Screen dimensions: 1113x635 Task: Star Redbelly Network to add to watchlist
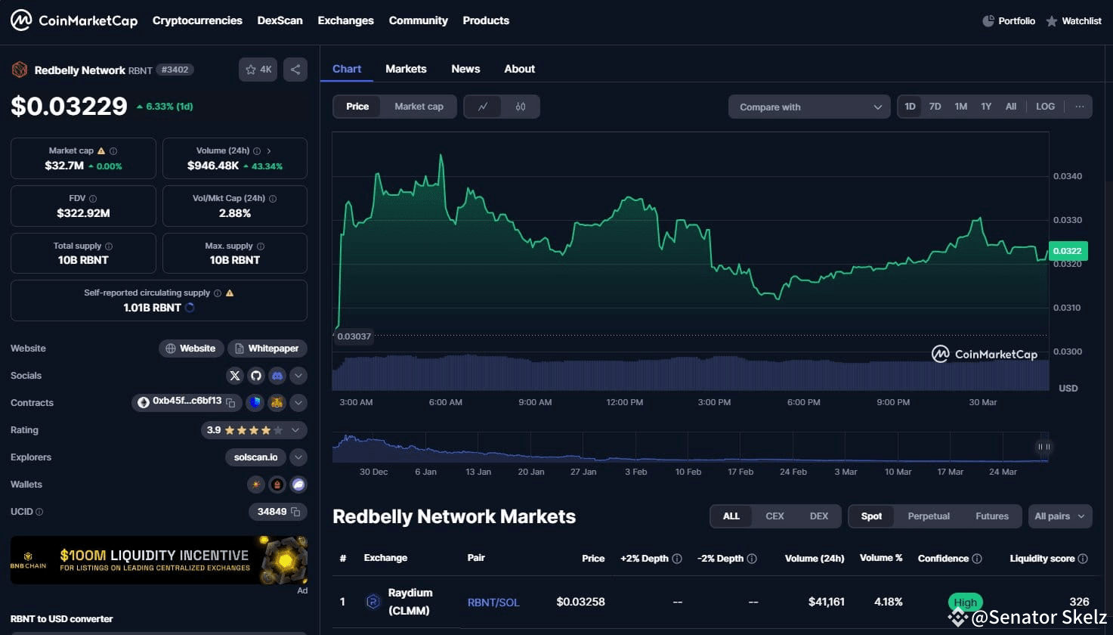pos(258,69)
